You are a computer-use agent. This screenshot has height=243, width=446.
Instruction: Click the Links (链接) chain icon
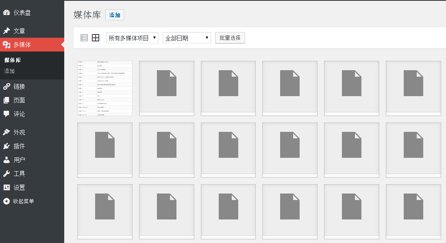point(7,86)
